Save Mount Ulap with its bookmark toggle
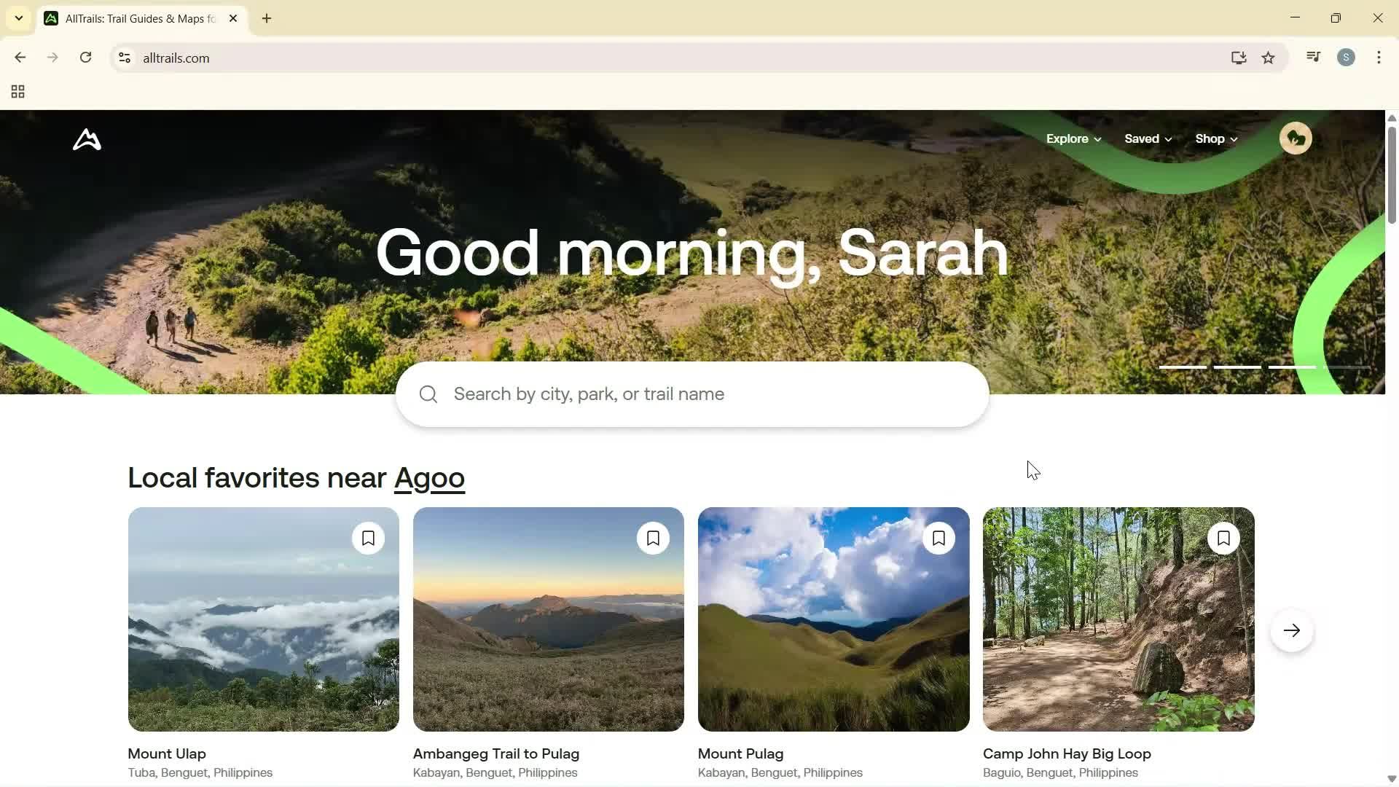Viewport: 1399px width, 787px height. point(368,538)
